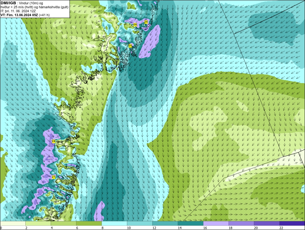Click the yellow 28 maximum gust label
This screenshot has height=230, width=305.
(135, 24)
